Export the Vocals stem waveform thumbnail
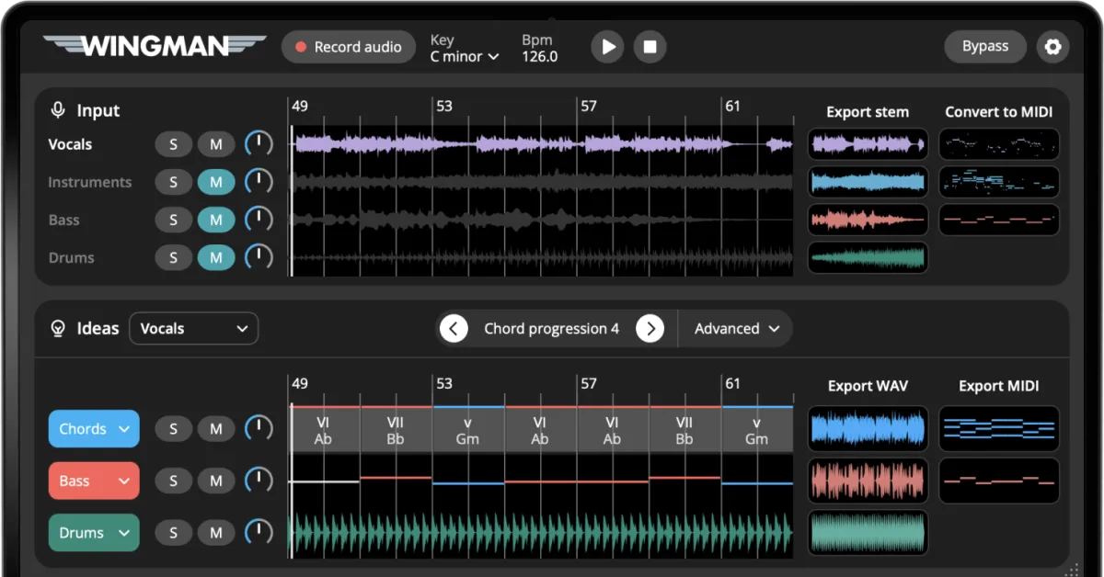 click(868, 144)
